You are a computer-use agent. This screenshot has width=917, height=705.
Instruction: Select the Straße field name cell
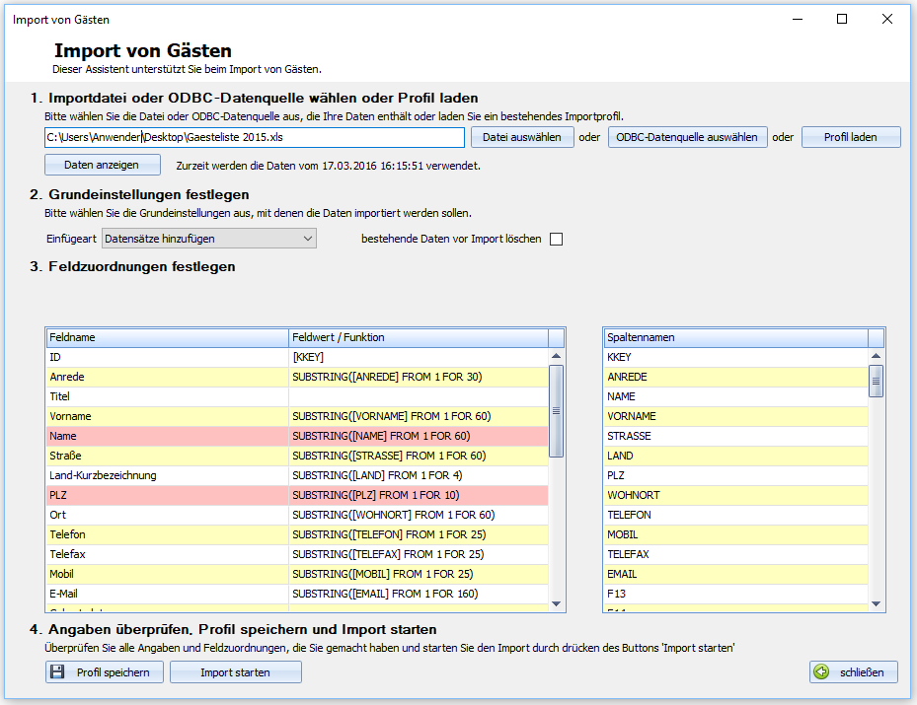click(x=167, y=456)
